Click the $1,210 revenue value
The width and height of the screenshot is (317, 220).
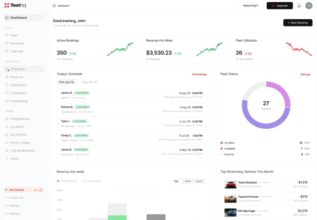(x=303, y=182)
